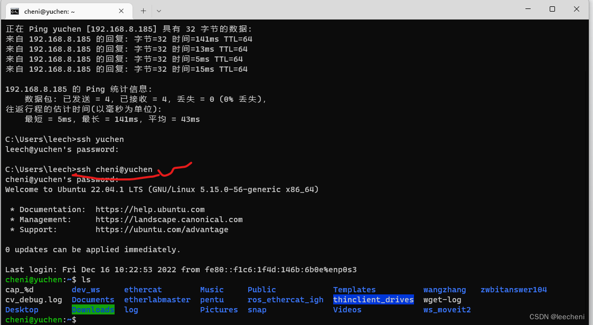Screen dimensions: 593x325
Task: Select the highlighted thinclient_drives folder text
Action: coord(373,299)
